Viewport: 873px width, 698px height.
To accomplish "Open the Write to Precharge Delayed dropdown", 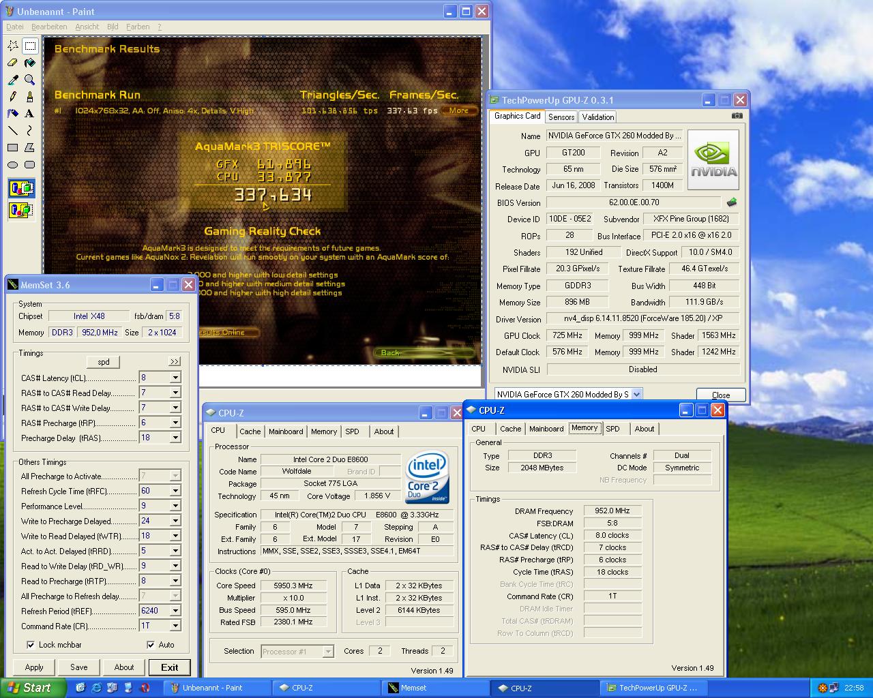I will 175,521.
